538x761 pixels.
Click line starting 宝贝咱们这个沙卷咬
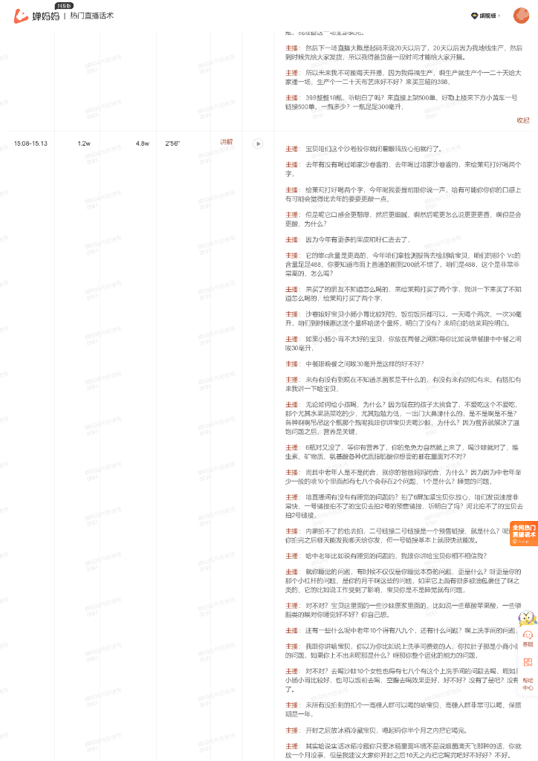[x=363, y=149]
